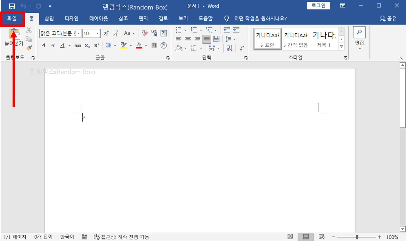Clear all formatting with eraser icon

tap(145, 33)
